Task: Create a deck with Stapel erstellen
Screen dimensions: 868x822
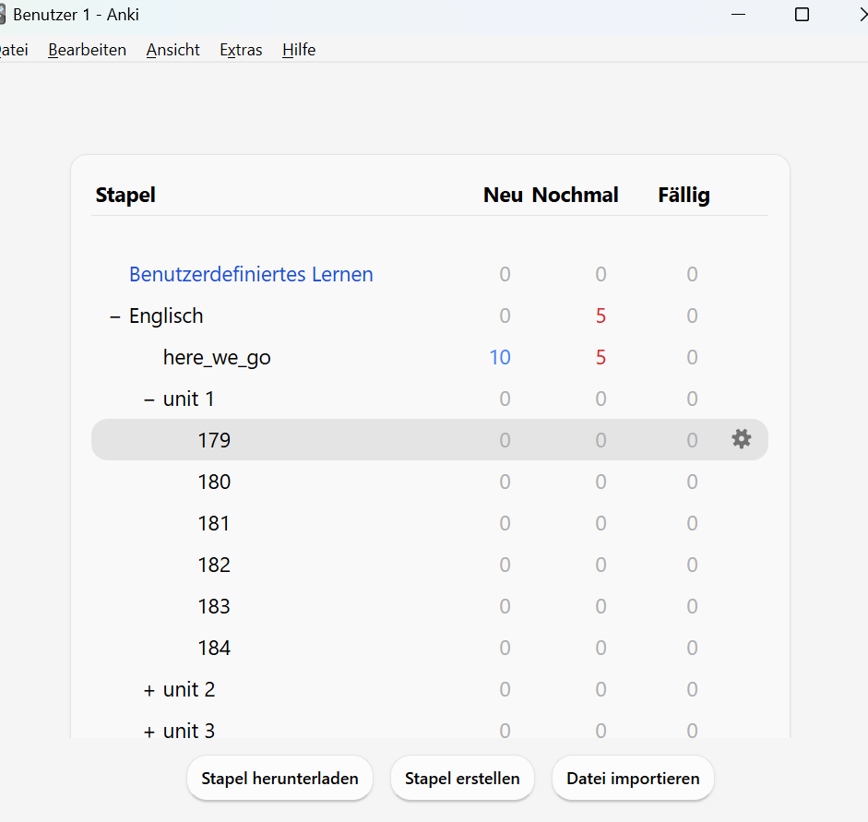Action: tap(462, 779)
